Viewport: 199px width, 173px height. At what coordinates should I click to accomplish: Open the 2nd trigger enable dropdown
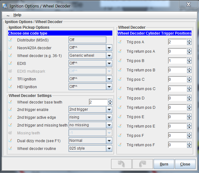point(109,109)
